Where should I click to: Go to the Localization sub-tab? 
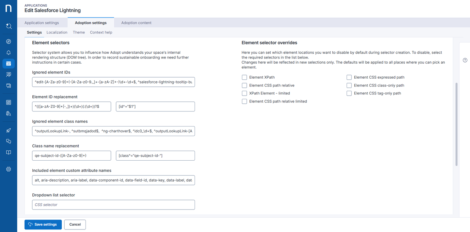coord(57,32)
